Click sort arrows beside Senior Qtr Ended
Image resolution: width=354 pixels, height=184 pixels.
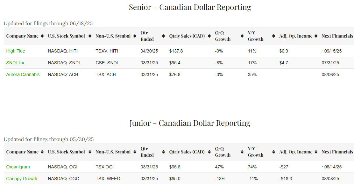[x=163, y=36]
